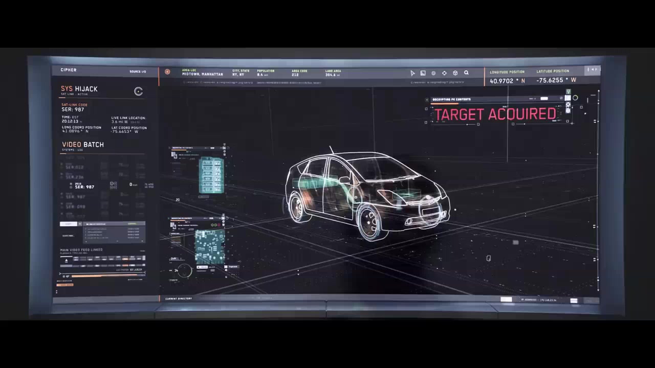
Task: Activate the crosshair move tool icon
Action: 444,73
